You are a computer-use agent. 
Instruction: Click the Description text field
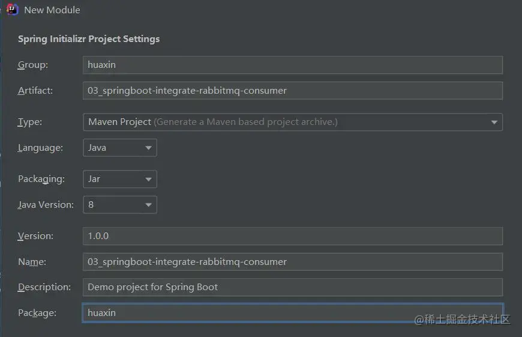pos(292,287)
